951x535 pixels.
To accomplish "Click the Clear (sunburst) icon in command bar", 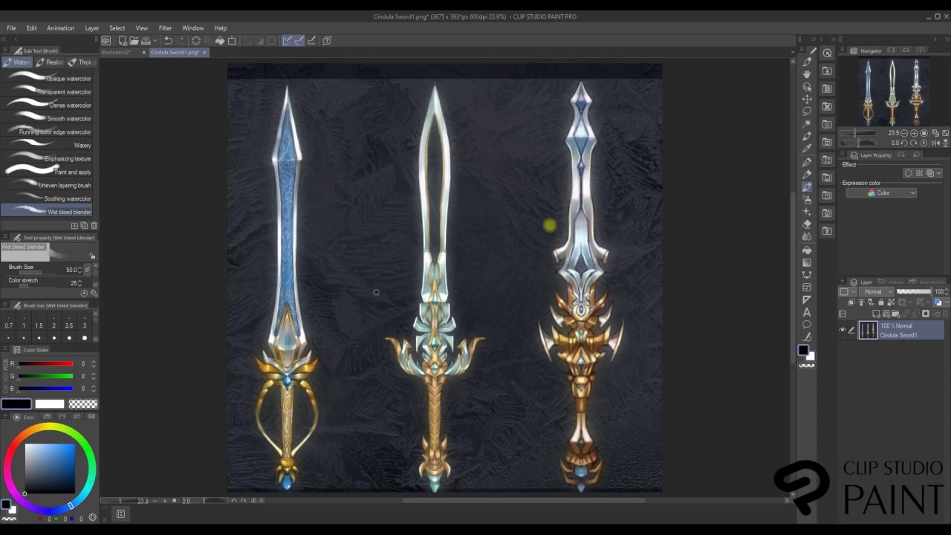I will click(x=195, y=40).
